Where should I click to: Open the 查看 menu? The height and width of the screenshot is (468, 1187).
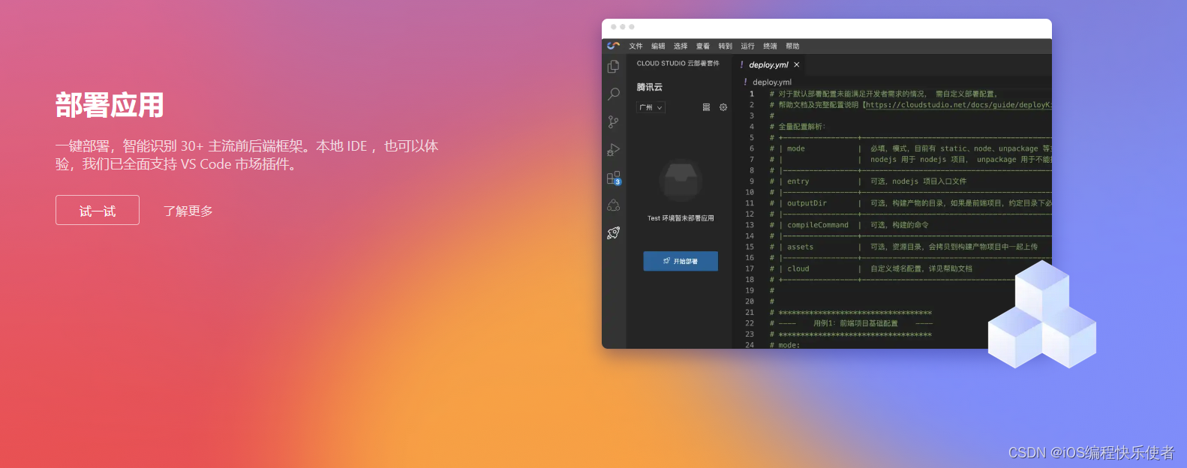click(703, 46)
